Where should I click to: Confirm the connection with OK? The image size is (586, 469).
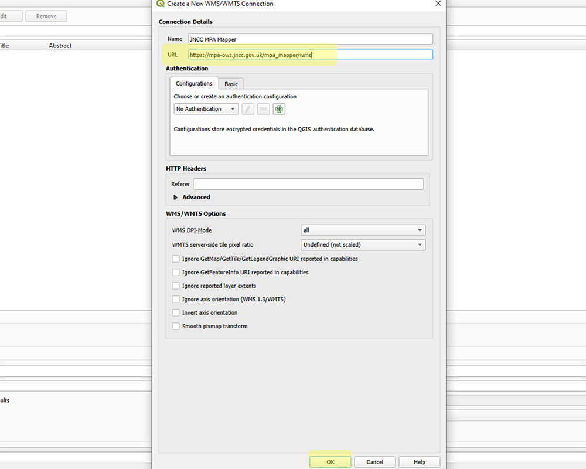click(x=330, y=461)
